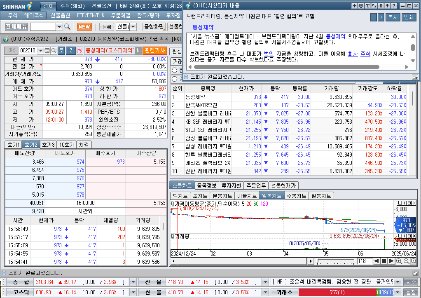Click small icon at main status bar right end
Image resolution: width=421 pixels, height=298 pixels.
click(x=415, y=273)
